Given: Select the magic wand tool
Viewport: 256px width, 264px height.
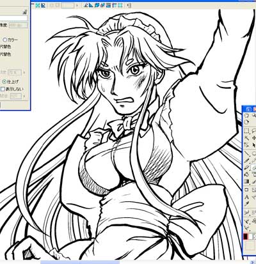Looking at the screenshot, I should coord(246,138).
